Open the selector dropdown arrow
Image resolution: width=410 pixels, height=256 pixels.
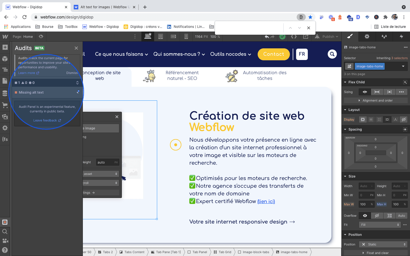click(x=403, y=66)
